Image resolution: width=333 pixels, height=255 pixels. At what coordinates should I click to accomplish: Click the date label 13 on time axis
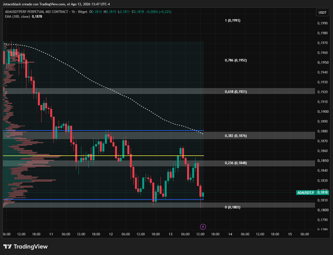tap(171, 234)
